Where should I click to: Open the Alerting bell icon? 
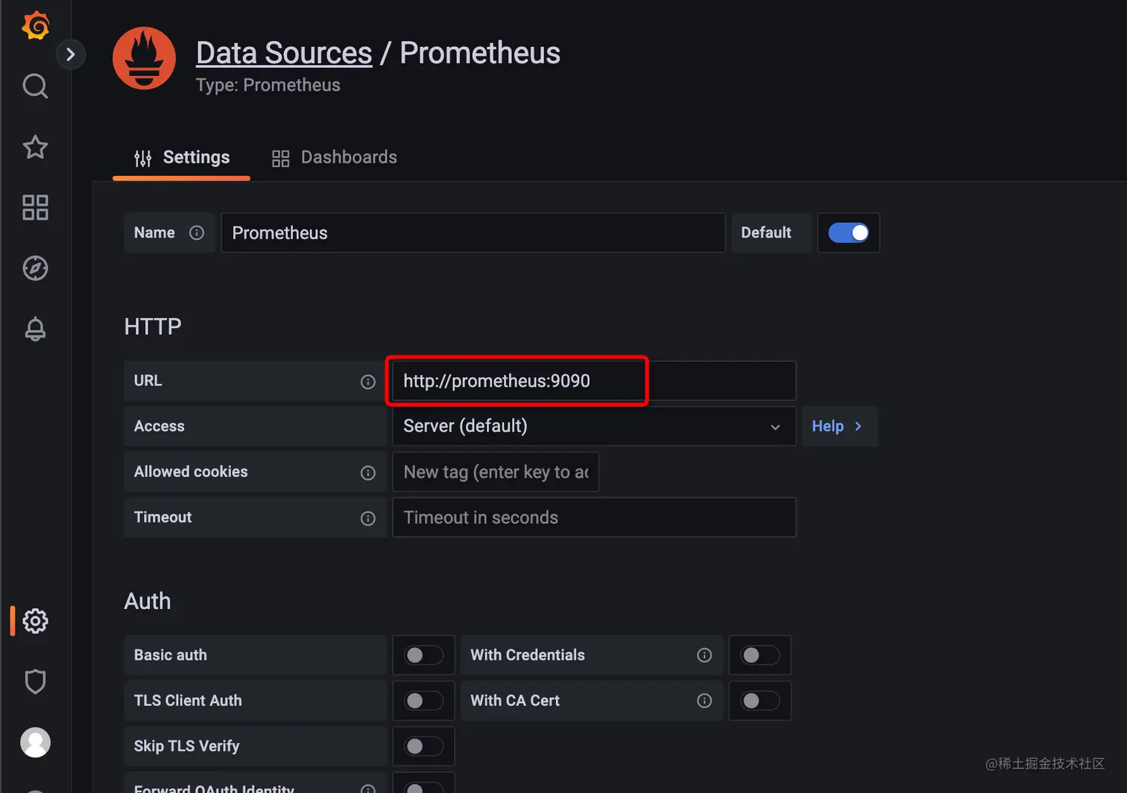(x=35, y=329)
